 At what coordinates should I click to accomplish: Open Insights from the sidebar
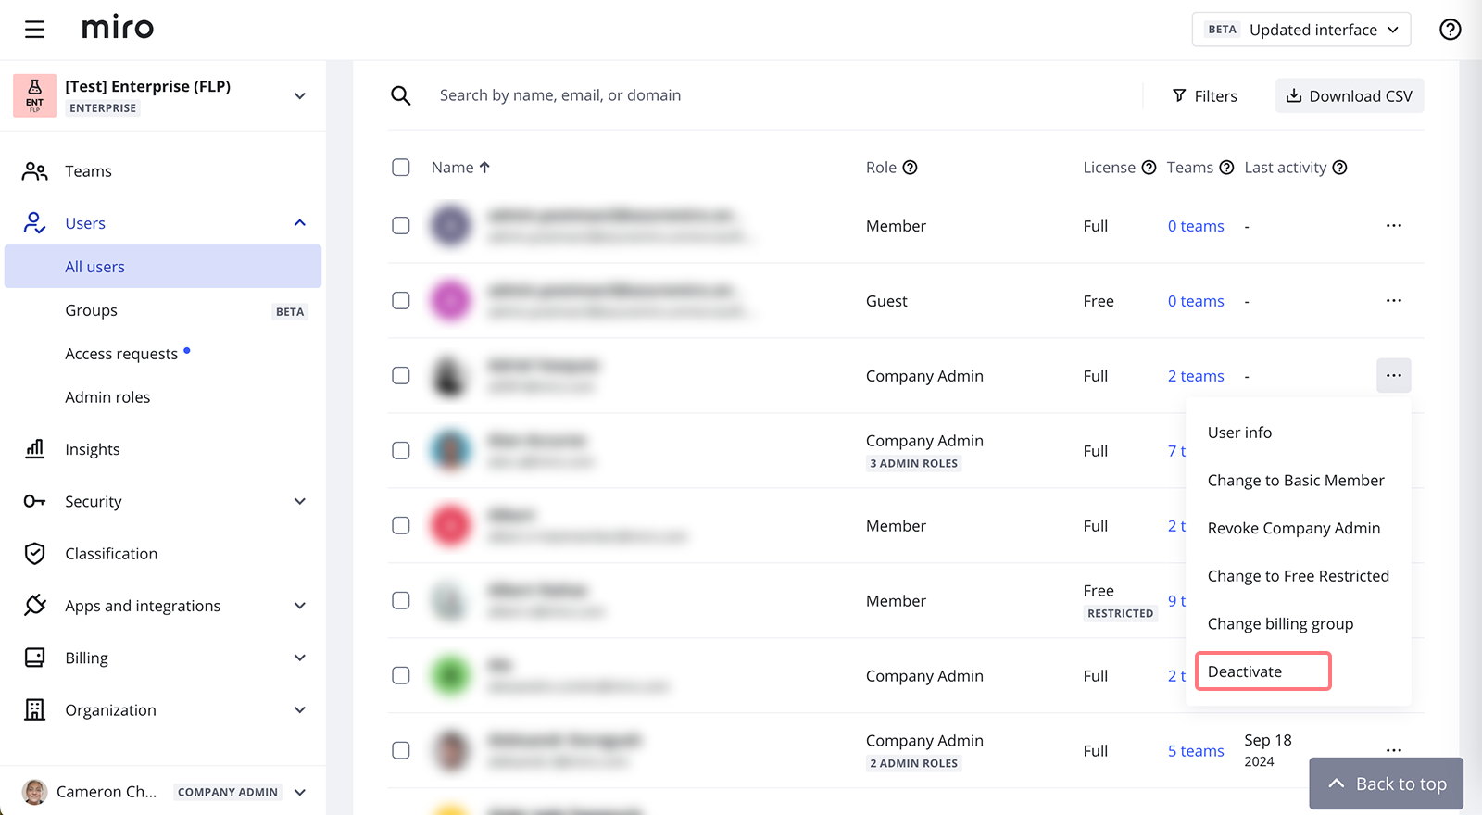92,449
